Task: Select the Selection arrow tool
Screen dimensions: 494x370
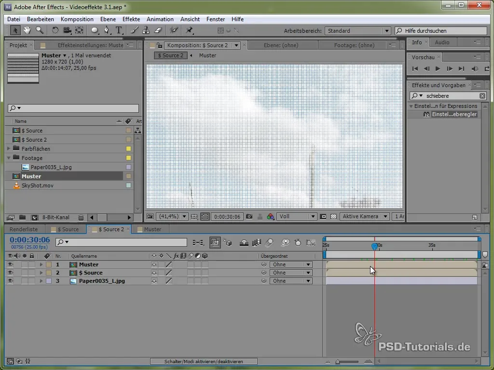Action: (x=15, y=30)
